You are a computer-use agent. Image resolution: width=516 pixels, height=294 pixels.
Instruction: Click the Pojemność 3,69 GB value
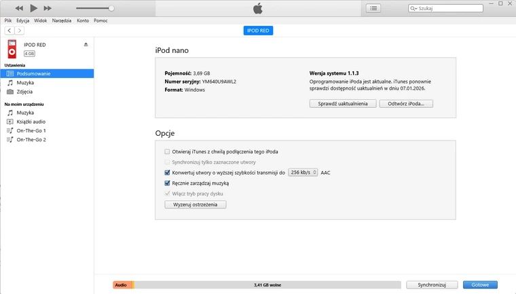coord(202,73)
